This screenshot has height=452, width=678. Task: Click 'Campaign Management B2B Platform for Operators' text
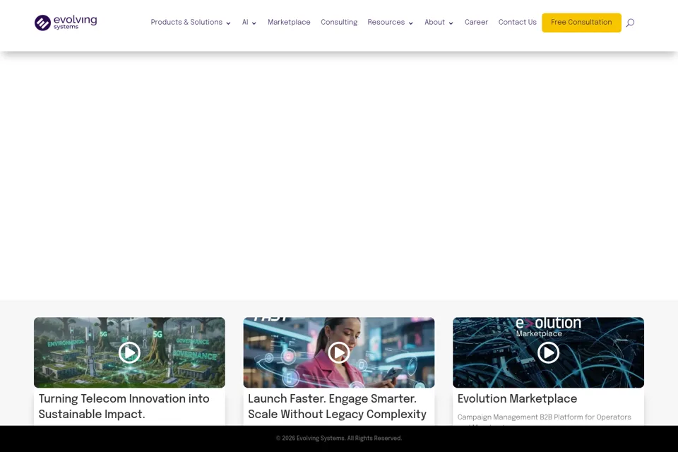tap(544, 417)
